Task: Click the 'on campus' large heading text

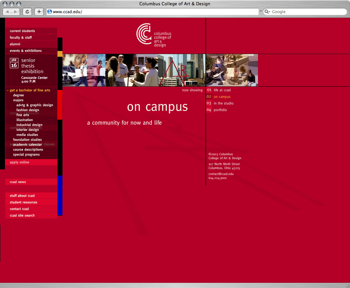Action: click(157, 107)
